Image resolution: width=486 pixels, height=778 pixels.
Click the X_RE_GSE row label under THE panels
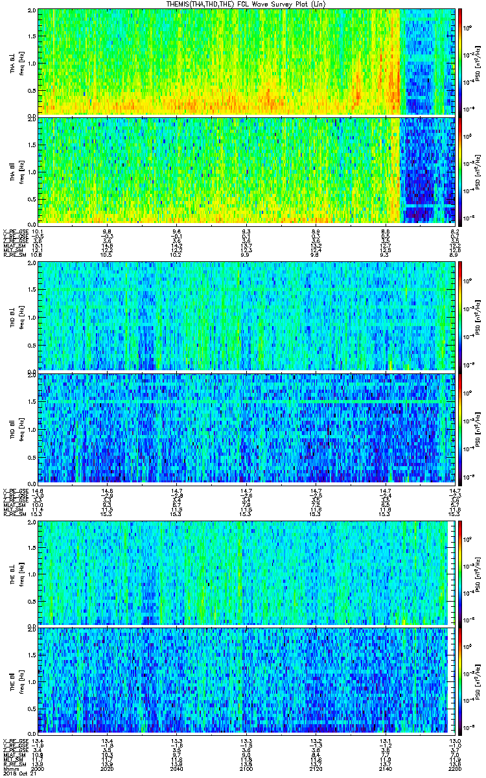tap(14, 740)
